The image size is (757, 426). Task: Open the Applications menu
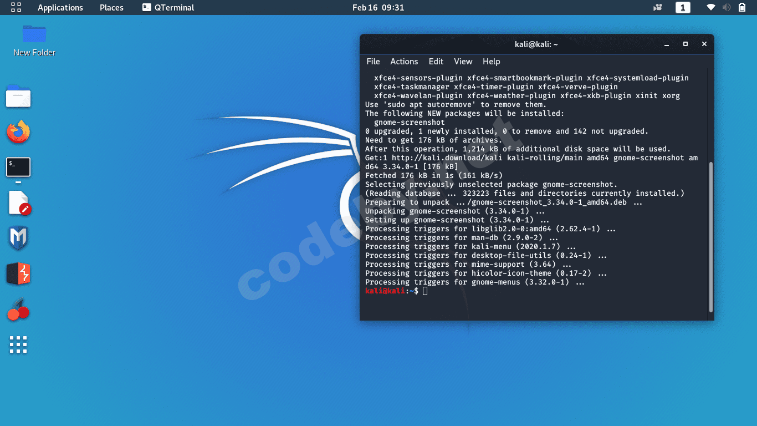pyautogui.click(x=60, y=7)
